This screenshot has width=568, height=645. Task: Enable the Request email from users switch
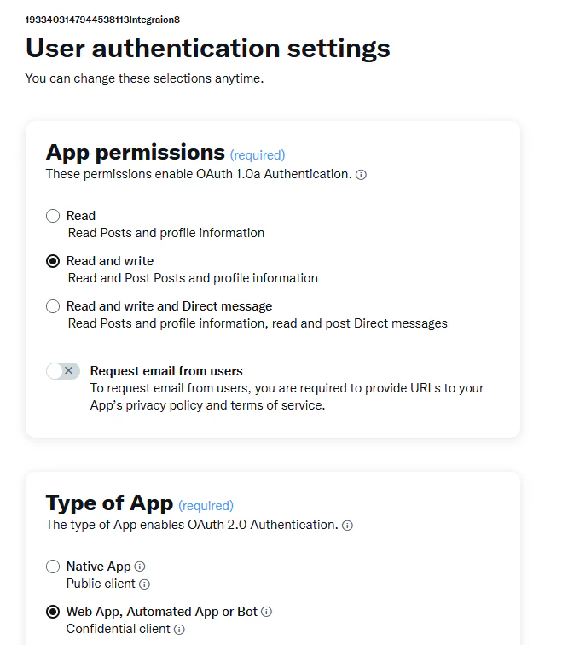coord(63,371)
